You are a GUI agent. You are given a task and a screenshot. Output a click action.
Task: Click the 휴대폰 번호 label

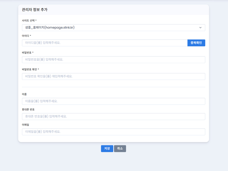coord(28,109)
